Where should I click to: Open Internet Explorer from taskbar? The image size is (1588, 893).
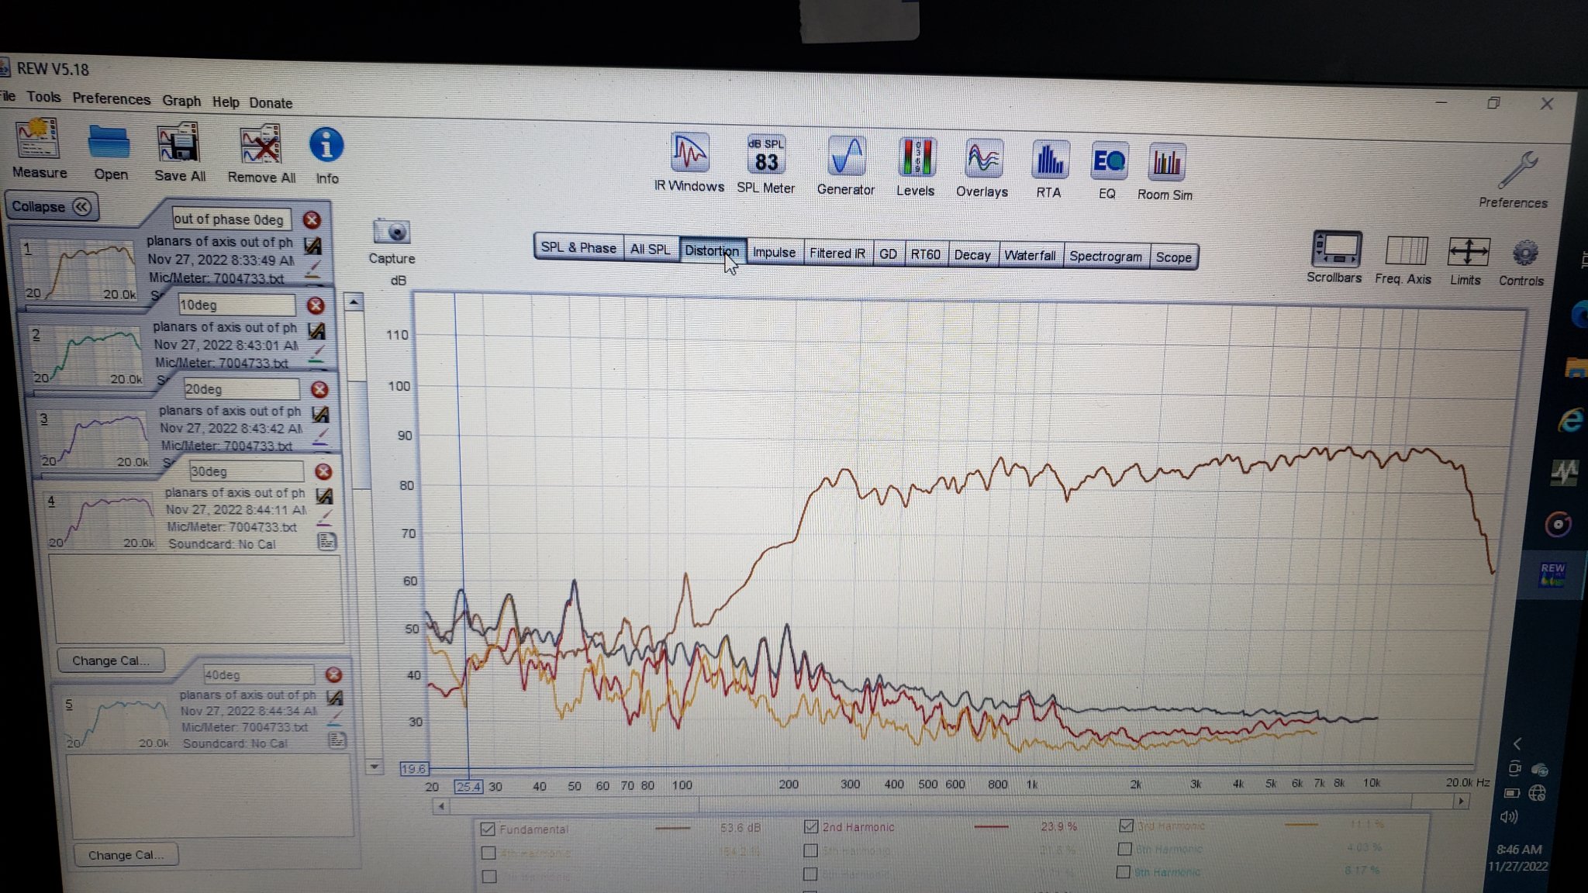pyautogui.click(x=1571, y=421)
